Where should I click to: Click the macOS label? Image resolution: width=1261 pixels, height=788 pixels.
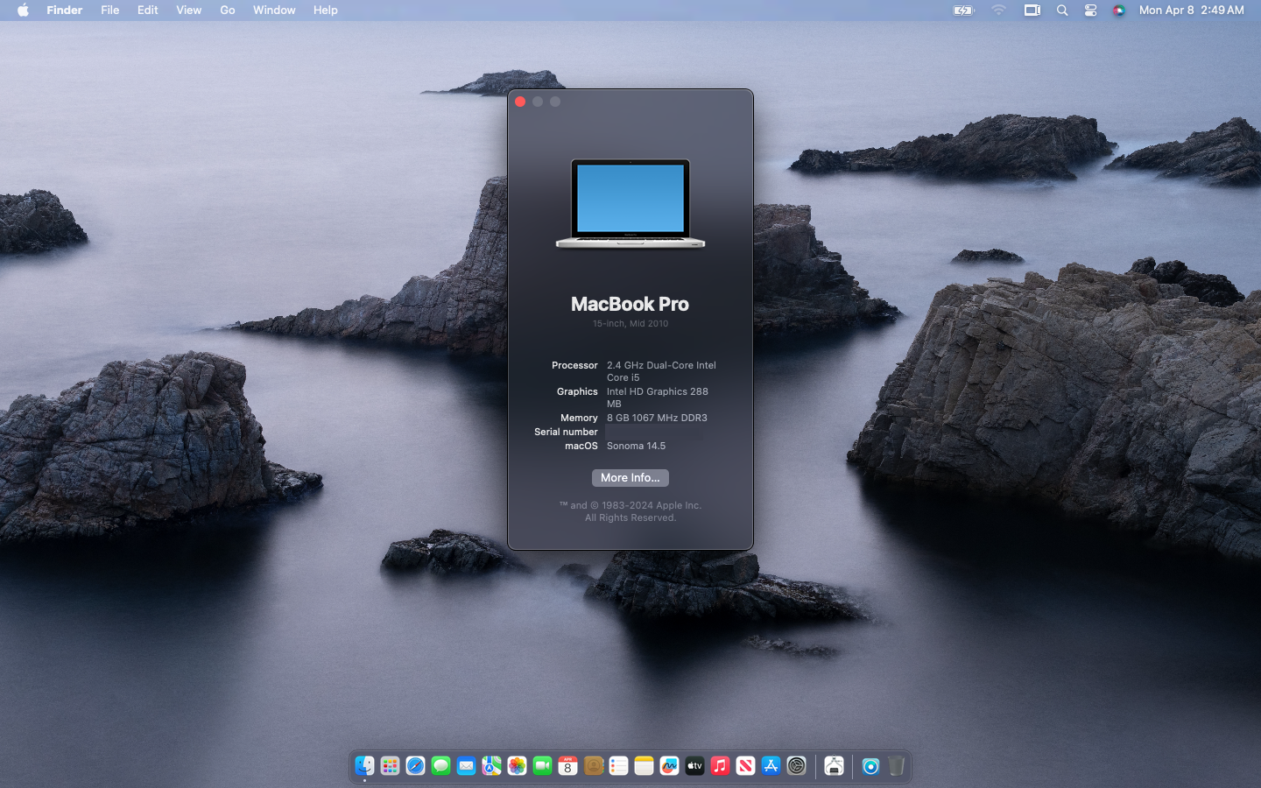pos(581,447)
